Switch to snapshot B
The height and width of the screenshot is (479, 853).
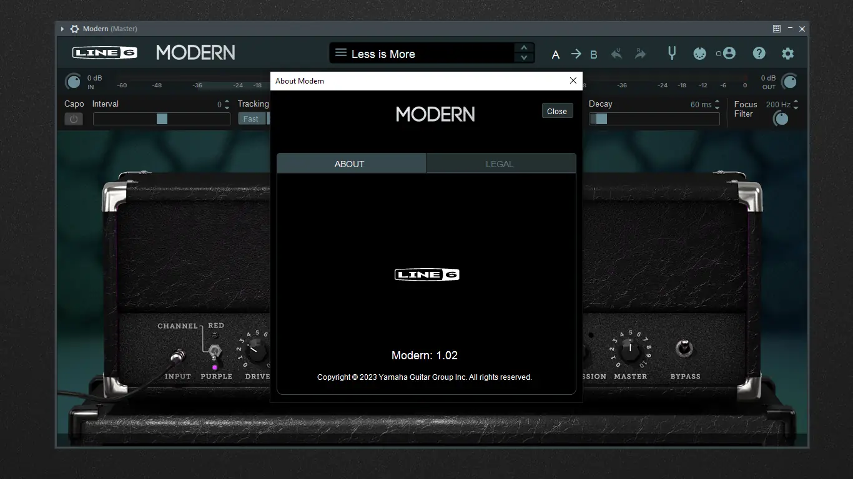coord(594,54)
